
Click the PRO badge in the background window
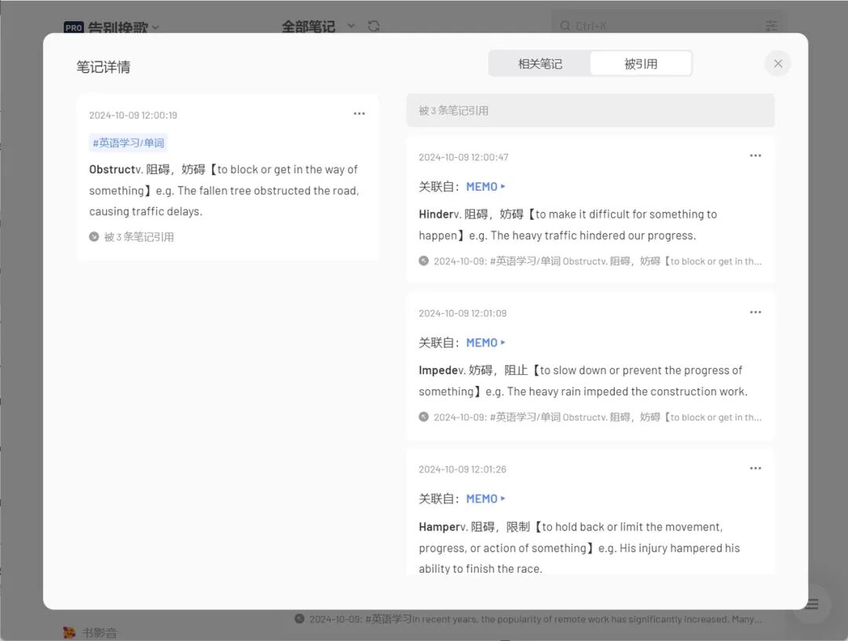(x=74, y=27)
